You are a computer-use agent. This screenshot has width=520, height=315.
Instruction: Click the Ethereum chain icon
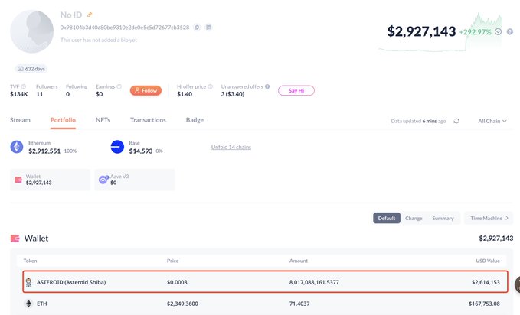click(17, 147)
